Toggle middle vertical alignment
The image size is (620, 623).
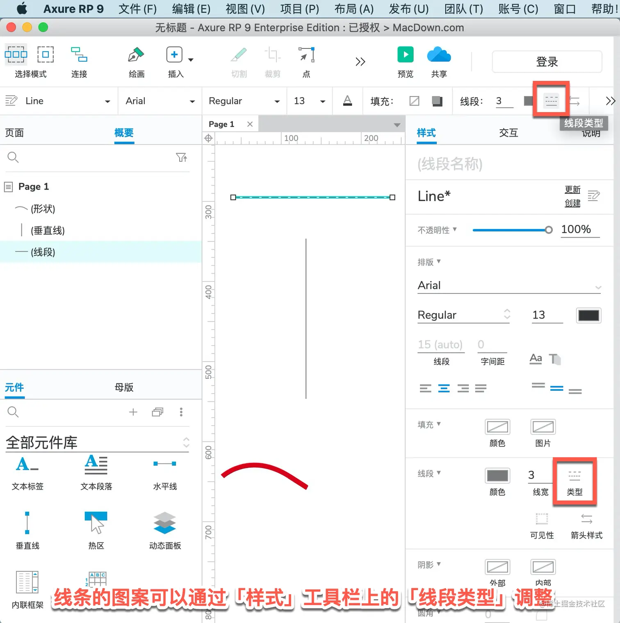tap(556, 388)
